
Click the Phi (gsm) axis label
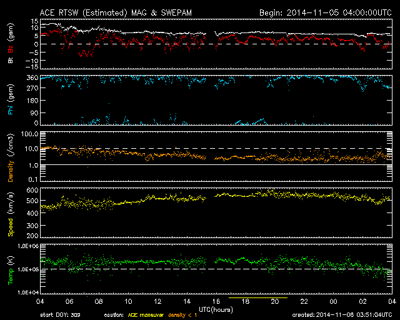[x=11, y=100]
